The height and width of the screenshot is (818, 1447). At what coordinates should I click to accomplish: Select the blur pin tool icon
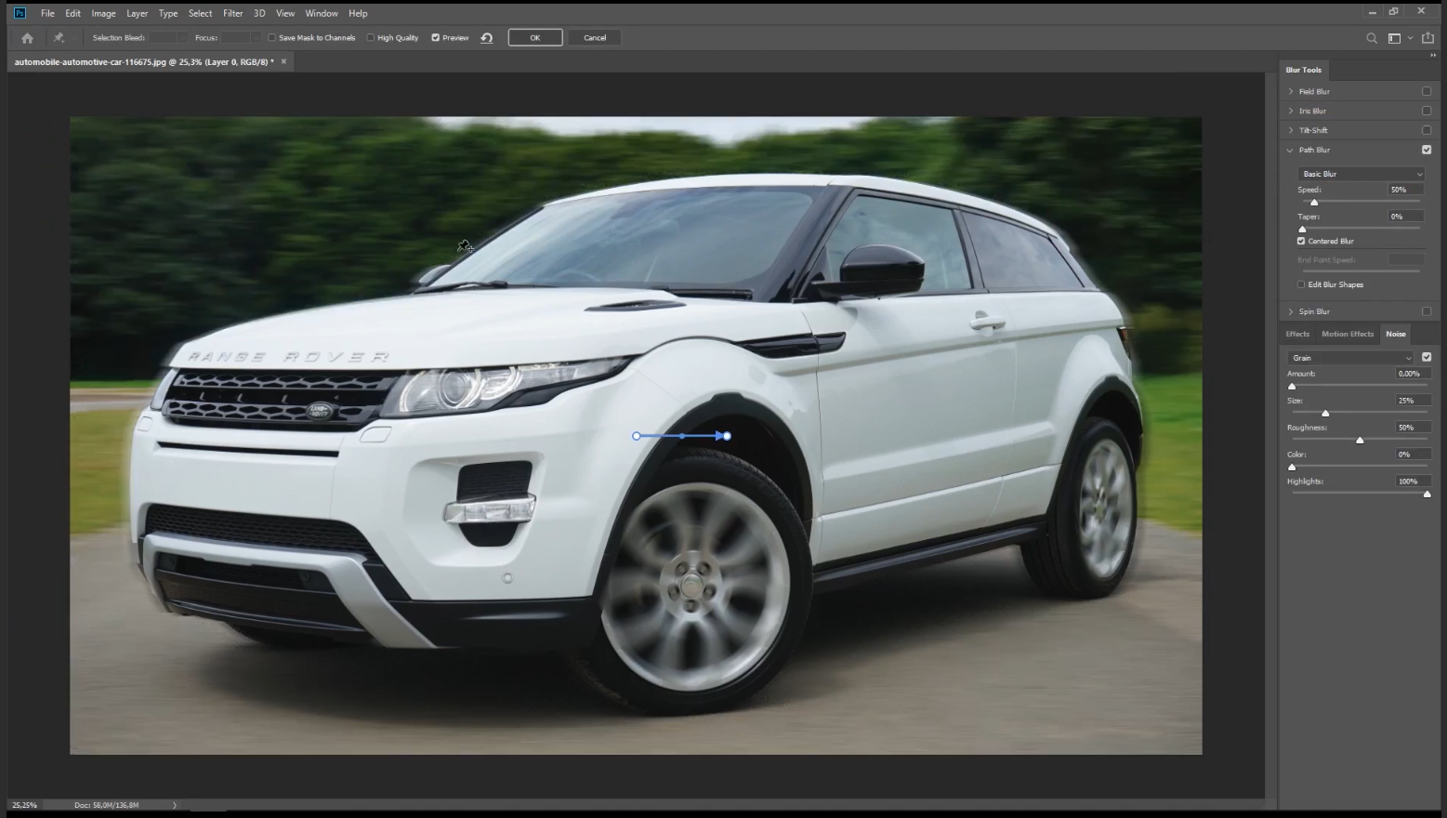tap(59, 38)
